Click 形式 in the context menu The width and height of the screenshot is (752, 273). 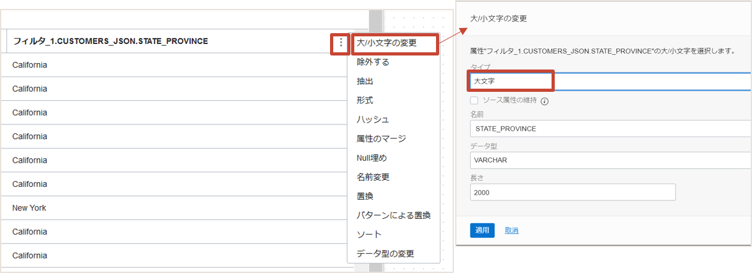tap(365, 101)
